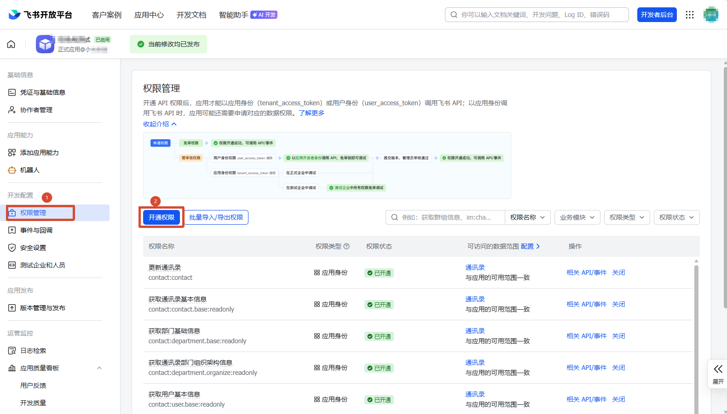727x414 pixels.
Task: Open the 业务模块 filter dropdown
Action: [577, 217]
